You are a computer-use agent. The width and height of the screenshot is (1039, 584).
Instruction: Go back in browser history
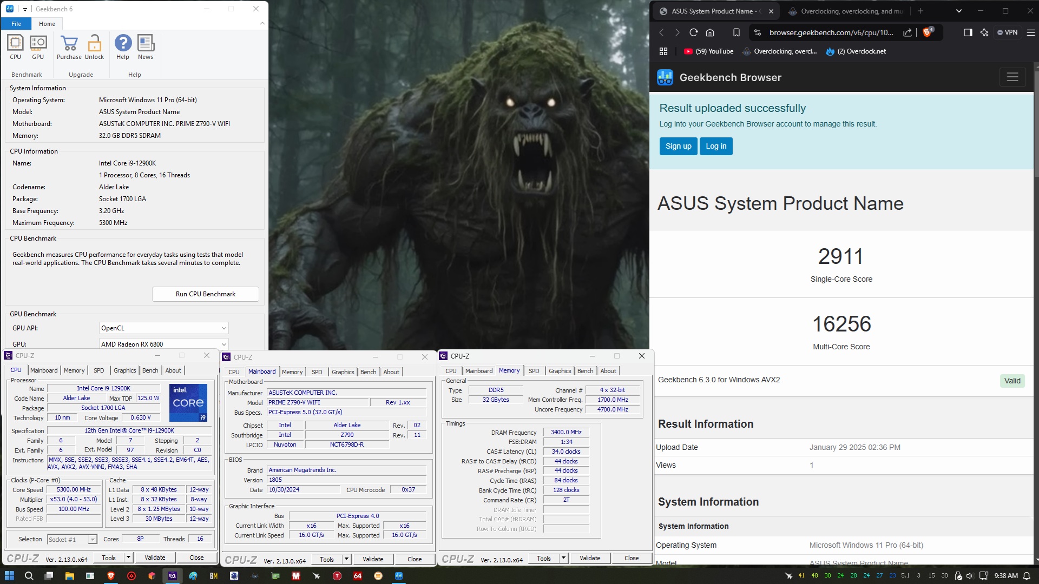pyautogui.click(x=661, y=32)
